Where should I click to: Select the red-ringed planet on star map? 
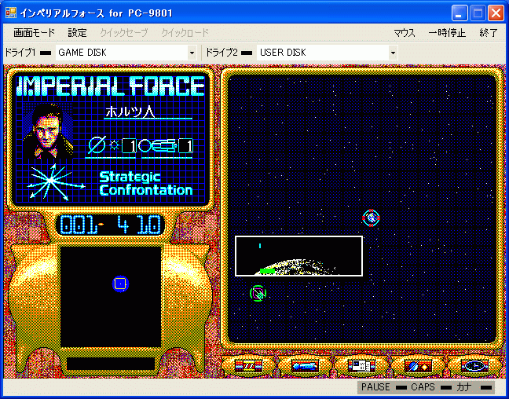click(x=371, y=218)
